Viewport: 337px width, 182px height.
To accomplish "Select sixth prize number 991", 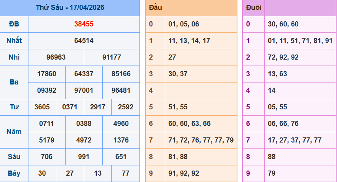I will [x=84, y=157].
